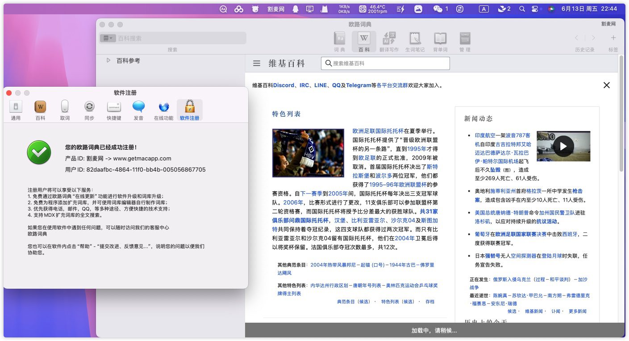Open the 词典 dictionary toolbar icon

click(x=340, y=42)
